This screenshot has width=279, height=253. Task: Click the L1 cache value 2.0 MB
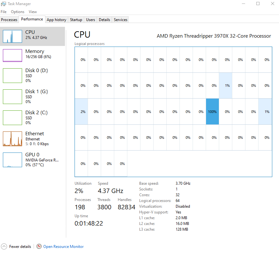click(x=181, y=218)
